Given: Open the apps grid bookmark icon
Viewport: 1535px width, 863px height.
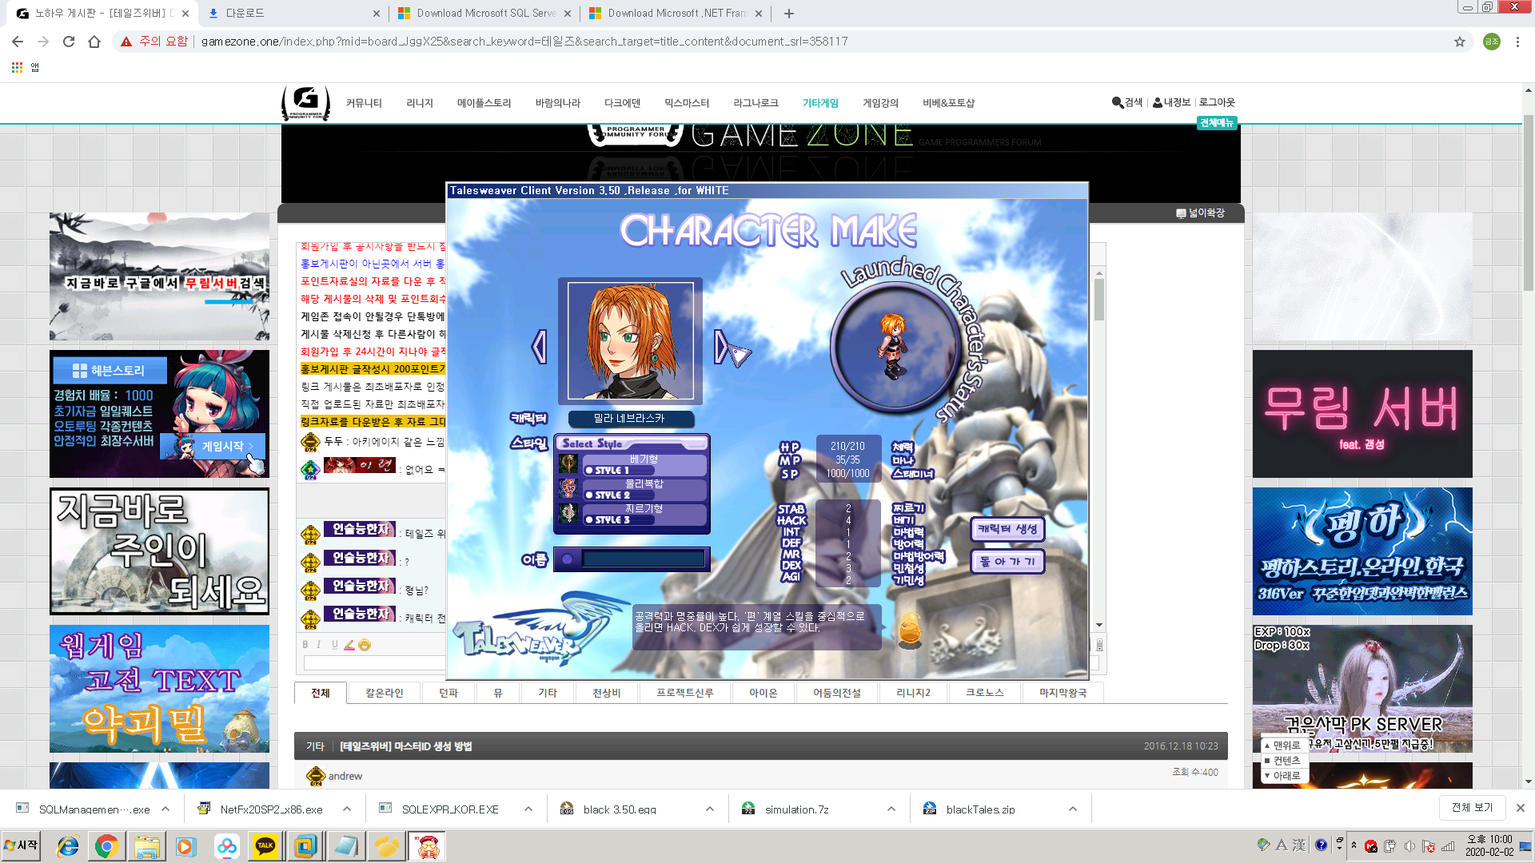Looking at the screenshot, I should 17,68.
